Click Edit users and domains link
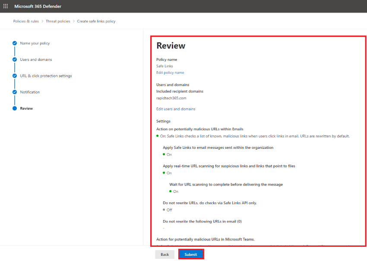 pos(176,109)
